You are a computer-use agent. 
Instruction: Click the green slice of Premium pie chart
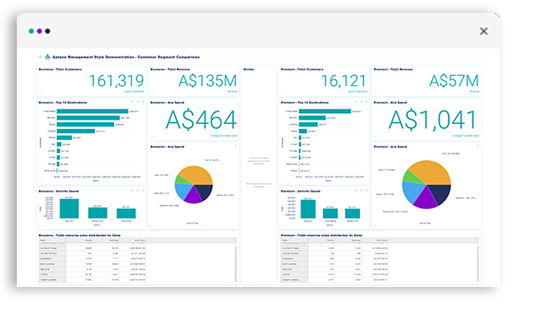(410, 177)
